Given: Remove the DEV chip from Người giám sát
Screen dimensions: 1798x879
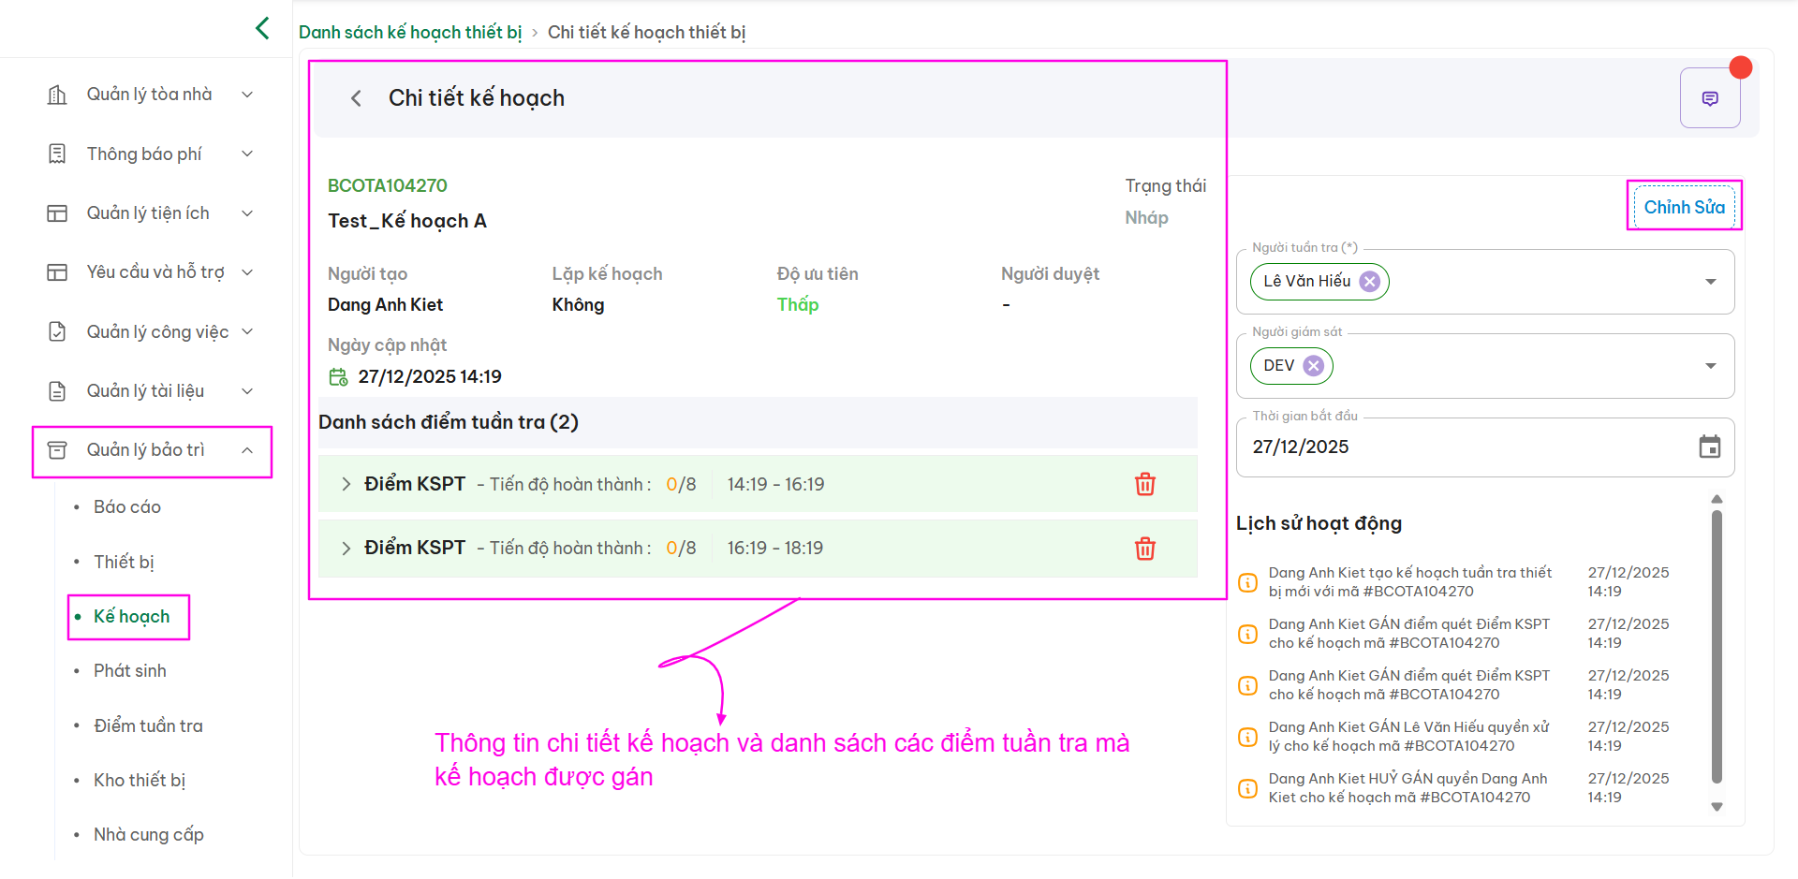Looking at the screenshot, I should 1314,366.
